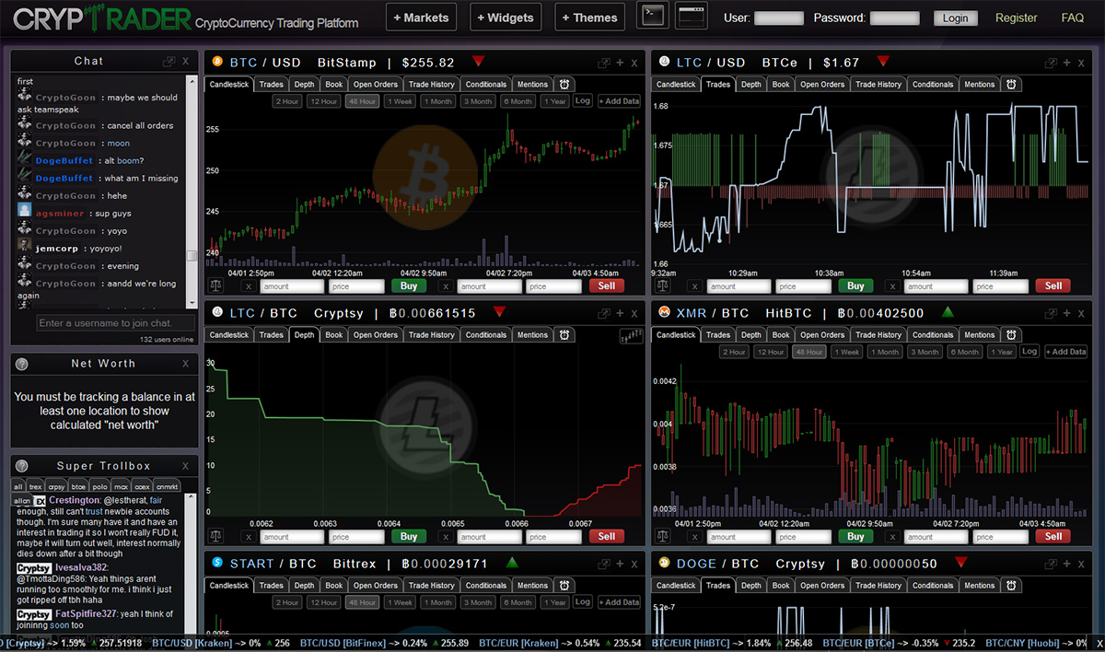Pop out the LTC/BTC Cryptsy widget

click(x=603, y=313)
